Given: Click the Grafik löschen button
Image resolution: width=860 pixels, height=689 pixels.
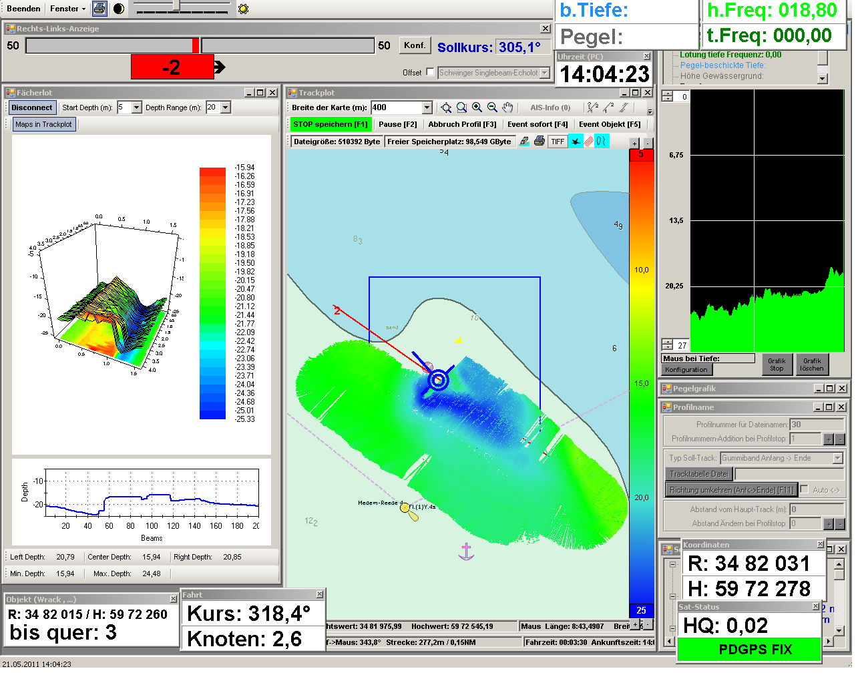Looking at the screenshot, I should 812,365.
